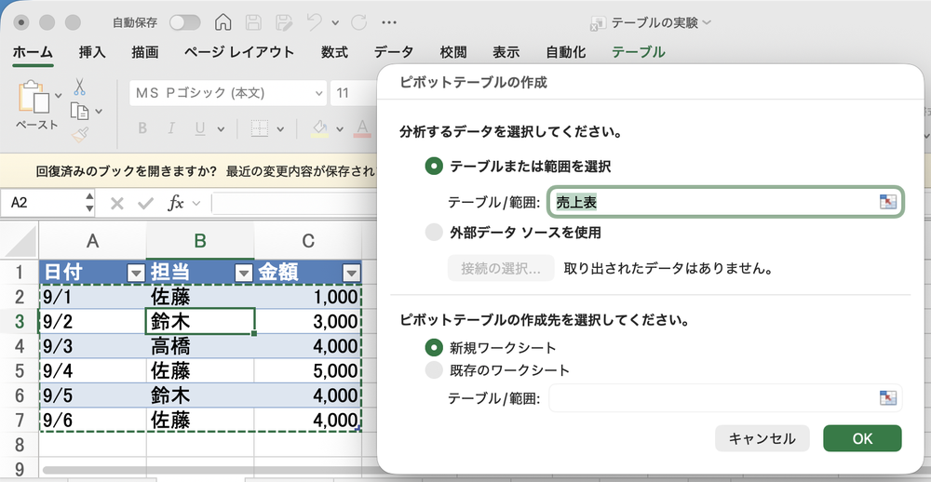The width and height of the screenshot is (931, 482).
Task: Switch to the ページ レイアウト ribbon tab
Action: coord(238,52)
